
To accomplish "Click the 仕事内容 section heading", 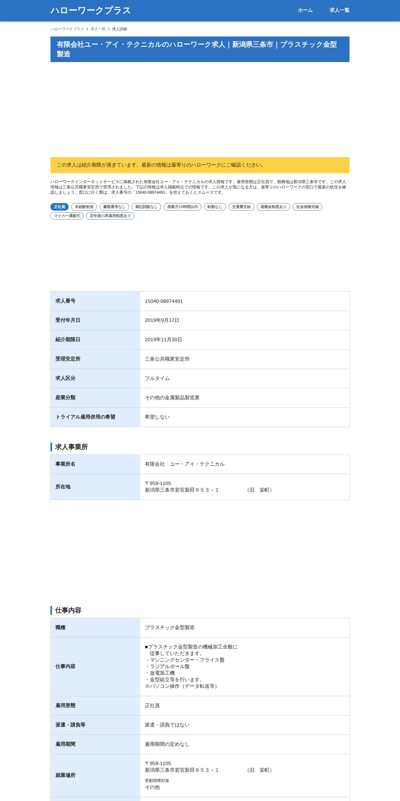I will tap(68, 611).
